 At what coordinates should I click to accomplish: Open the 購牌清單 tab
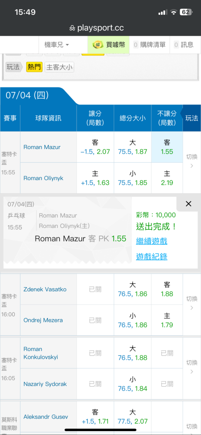(150, 45)
